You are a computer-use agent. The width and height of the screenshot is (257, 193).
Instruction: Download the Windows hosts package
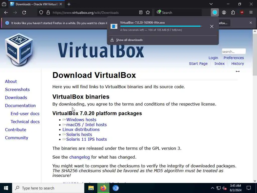tap(81, 120)
